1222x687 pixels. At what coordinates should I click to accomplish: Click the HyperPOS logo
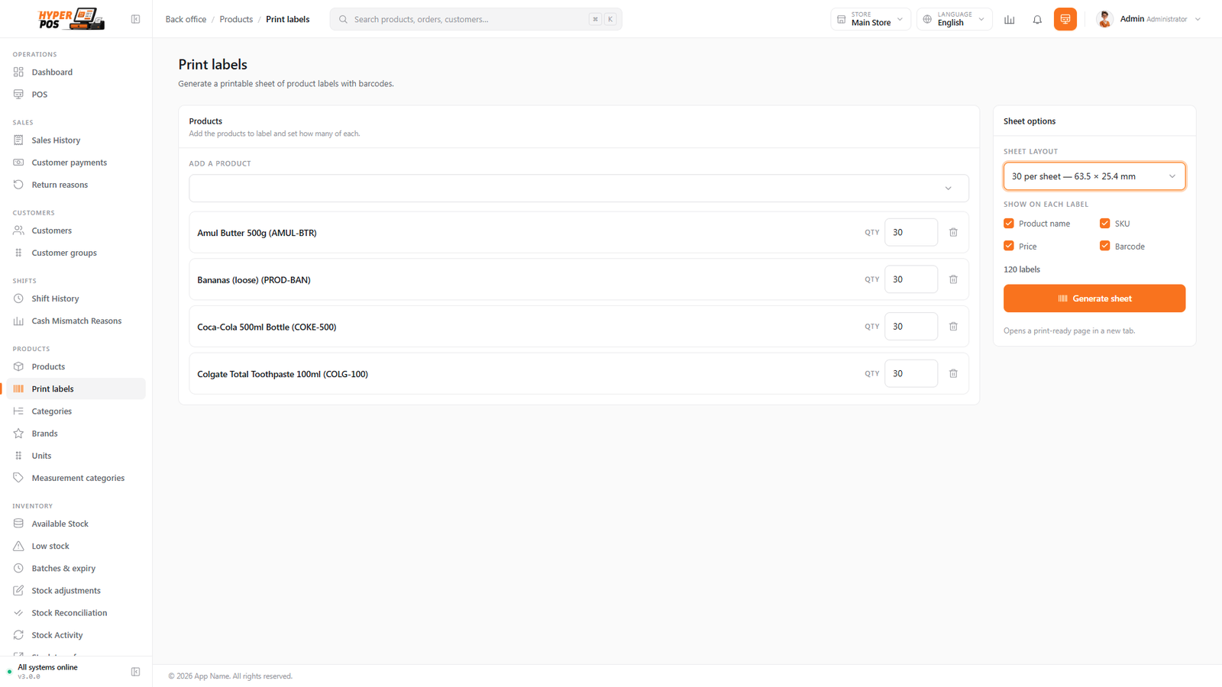click(x=71, y=19)
